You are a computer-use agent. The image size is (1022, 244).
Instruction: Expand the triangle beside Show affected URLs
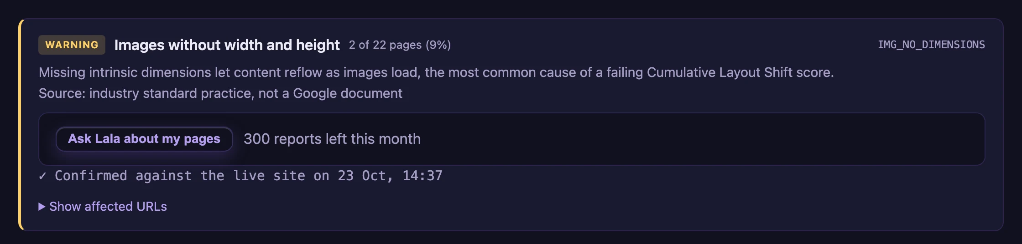tap(42, 207)
